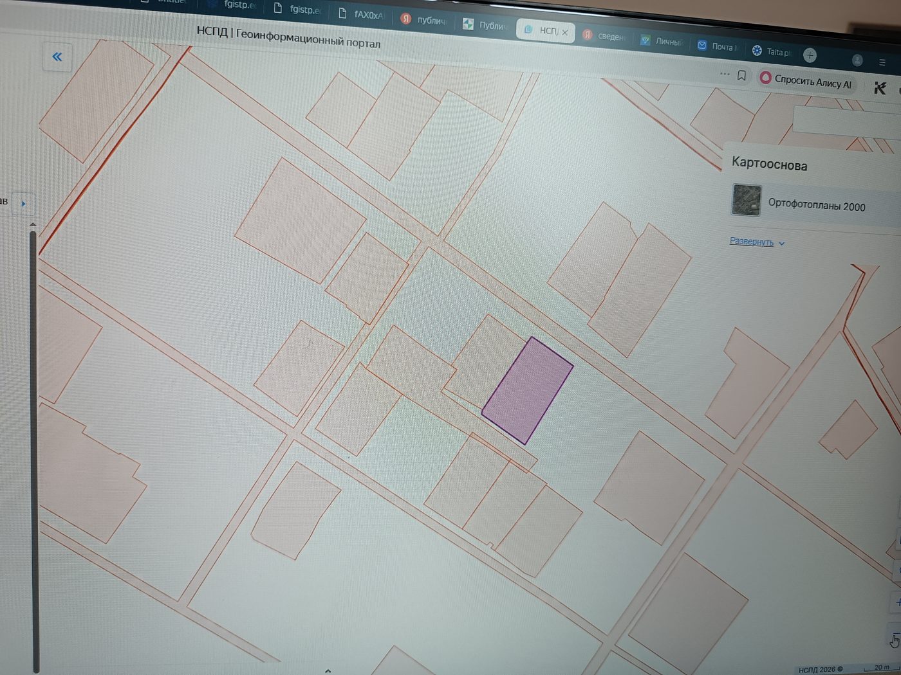
Task: Open the three-dots page menu
Action: tap(725, 74)
